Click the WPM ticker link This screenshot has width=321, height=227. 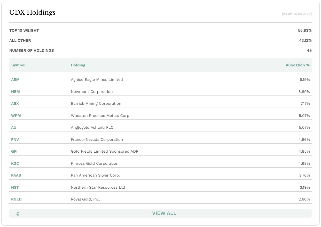(16, 116)
